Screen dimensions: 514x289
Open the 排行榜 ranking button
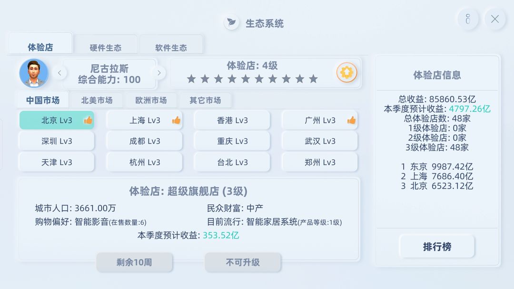[x=437, y=246]
